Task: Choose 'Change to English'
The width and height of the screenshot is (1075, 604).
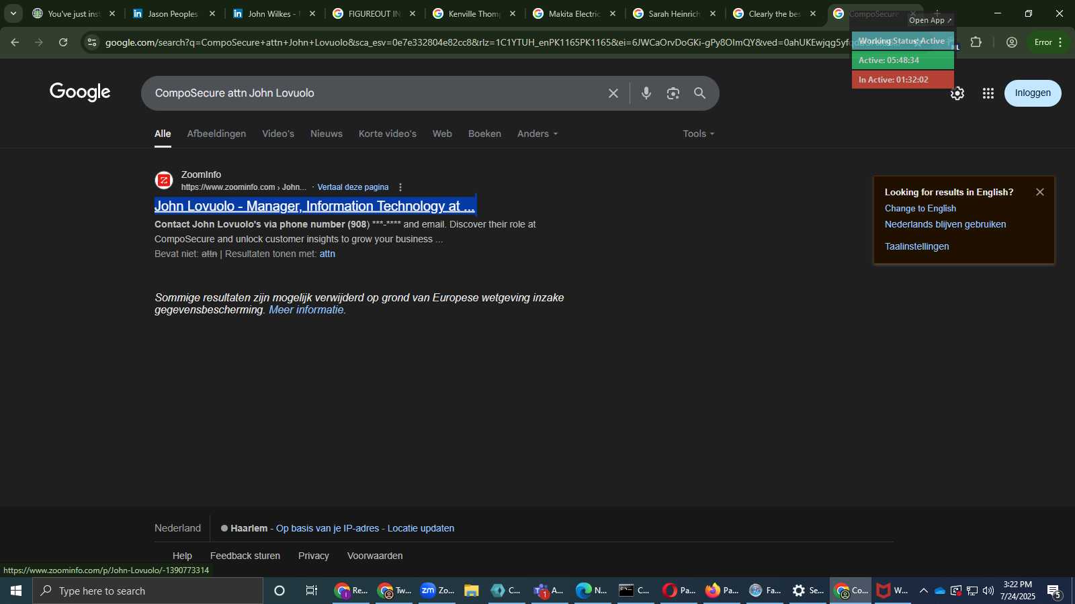Action: (x=920, y=208)
